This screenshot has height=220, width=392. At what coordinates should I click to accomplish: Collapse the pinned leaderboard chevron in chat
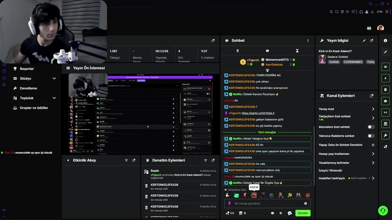267,71
